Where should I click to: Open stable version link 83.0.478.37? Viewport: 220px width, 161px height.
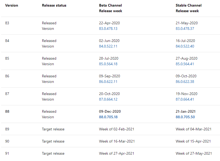tap(185, 29)
